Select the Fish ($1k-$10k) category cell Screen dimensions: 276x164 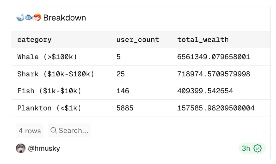tap(49, 91)
